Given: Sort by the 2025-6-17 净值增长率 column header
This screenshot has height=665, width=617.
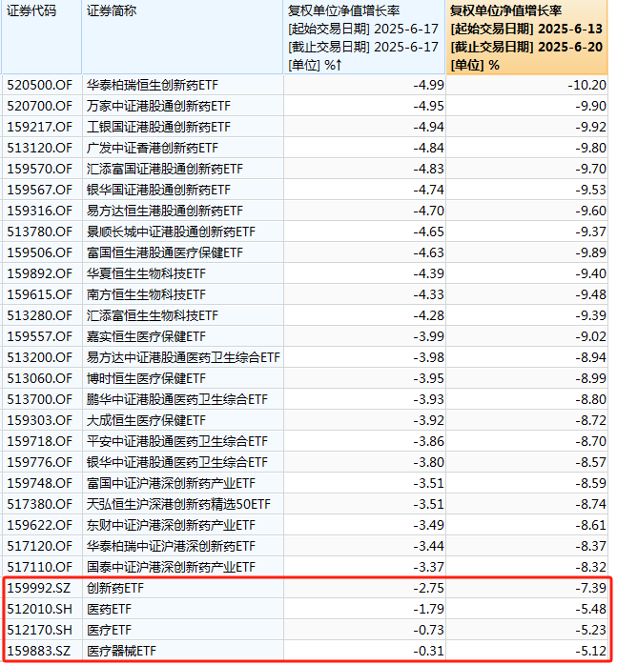Looking at the screenshot, I should pos(364,37).
